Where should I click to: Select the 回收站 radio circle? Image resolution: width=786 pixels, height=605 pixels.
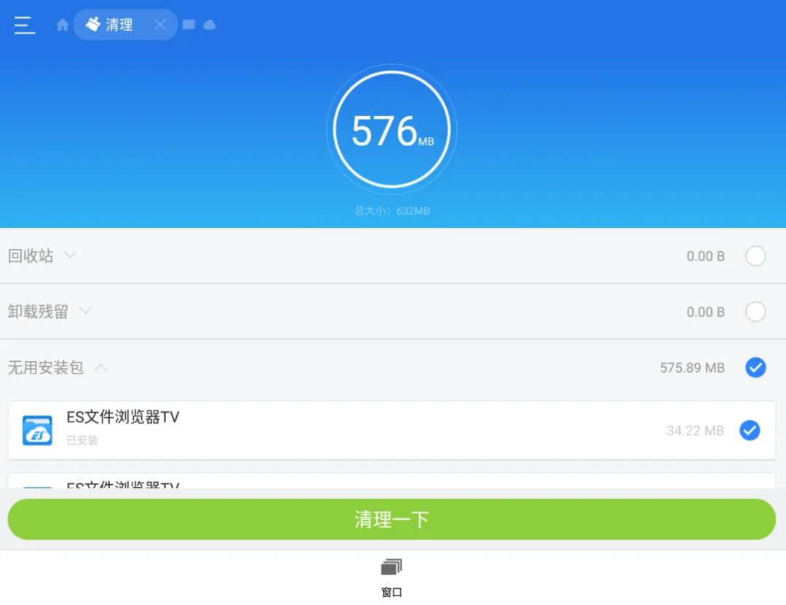click(755, 256)
